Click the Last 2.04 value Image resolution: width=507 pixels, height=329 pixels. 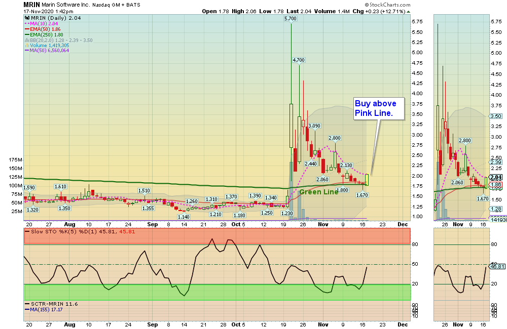[x=299, y=11]
